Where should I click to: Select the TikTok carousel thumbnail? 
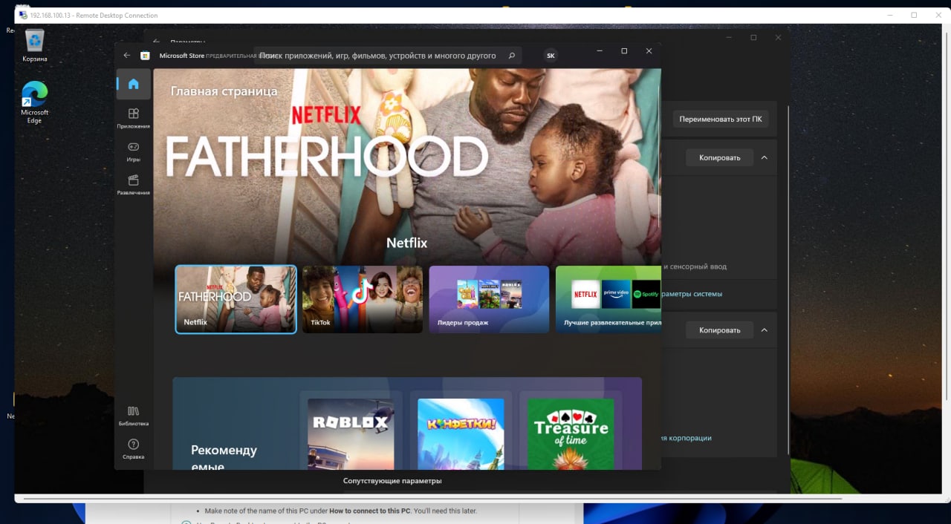(x=363, y=300)
